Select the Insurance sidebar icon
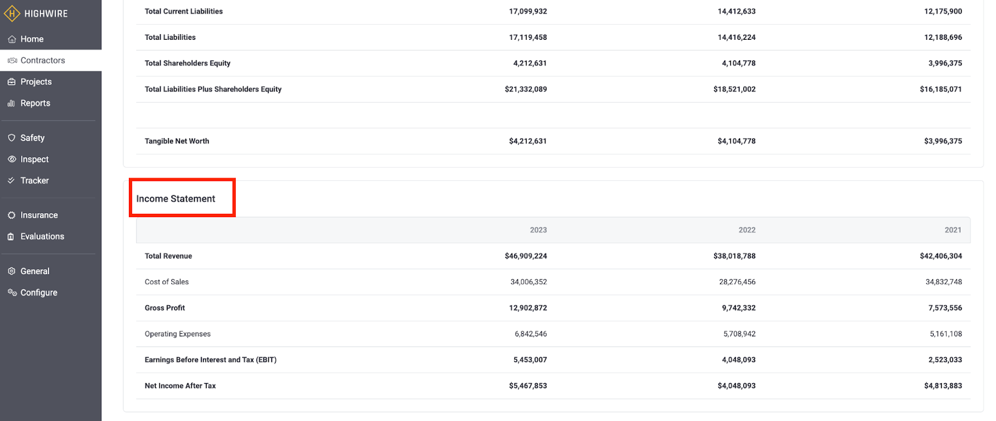Image resolution: width=996 pixels, height=421 pixels. coord(11,215)
